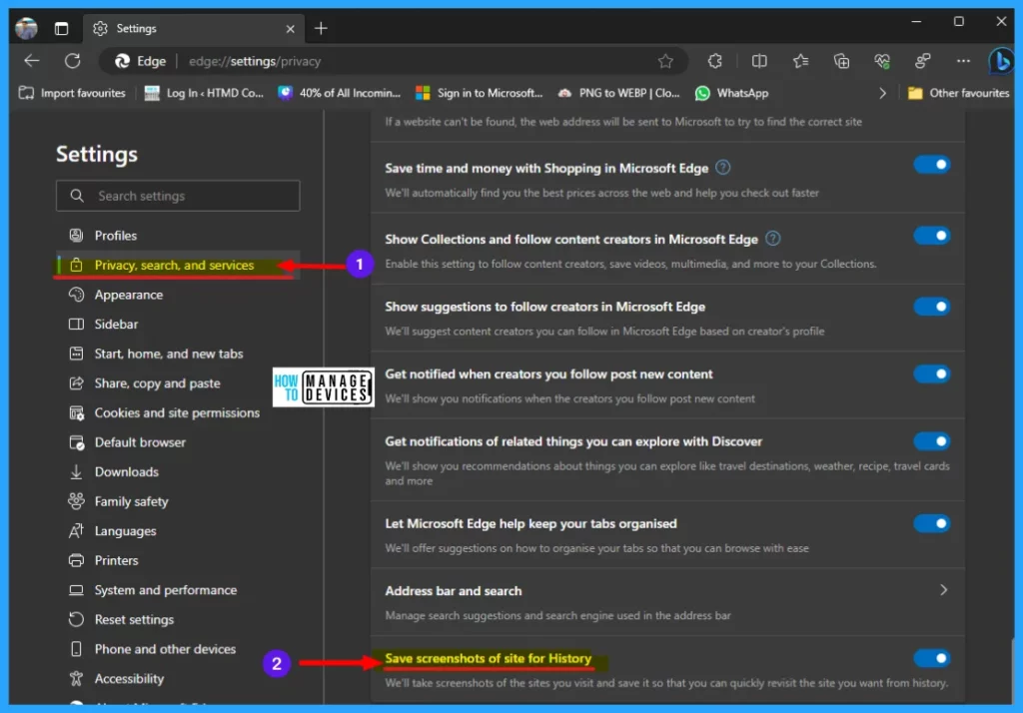
Task: Toggle Get notified when creators post switch
Action: [932, 373]
